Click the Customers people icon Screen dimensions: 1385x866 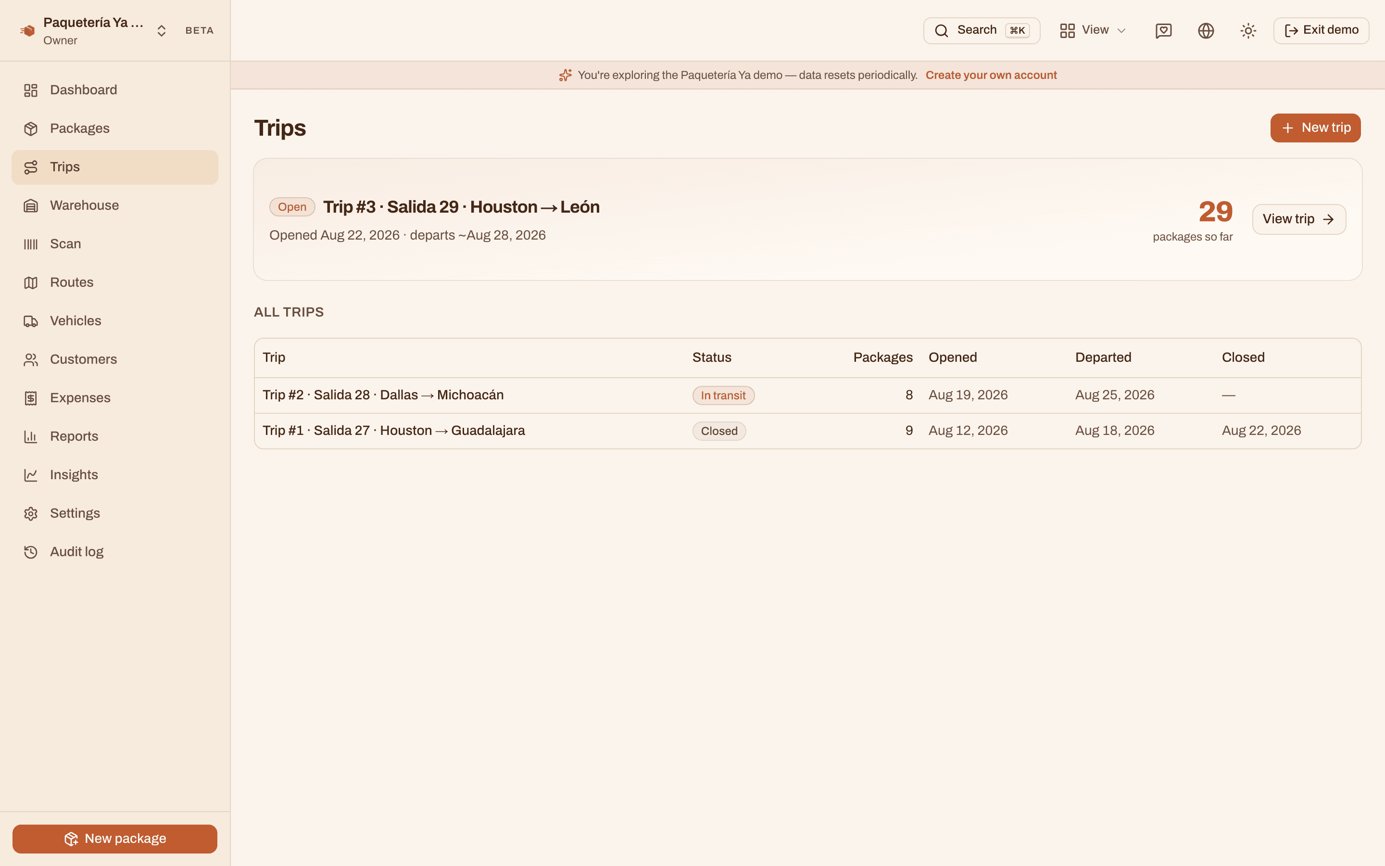31,360
